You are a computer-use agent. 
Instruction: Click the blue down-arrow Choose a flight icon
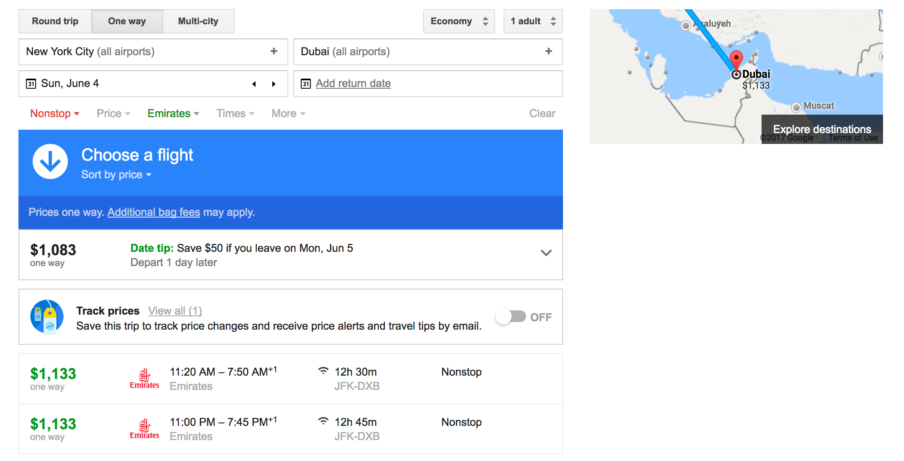50,161
